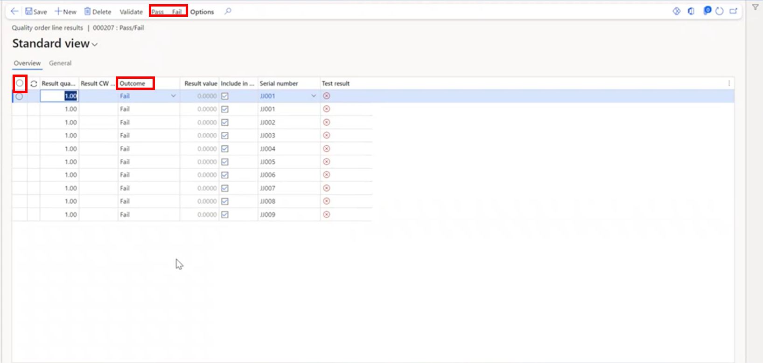This screenshot has width=763, height=363.
Task: Open the filter pane funnel icon
Action: coord(755,7)
